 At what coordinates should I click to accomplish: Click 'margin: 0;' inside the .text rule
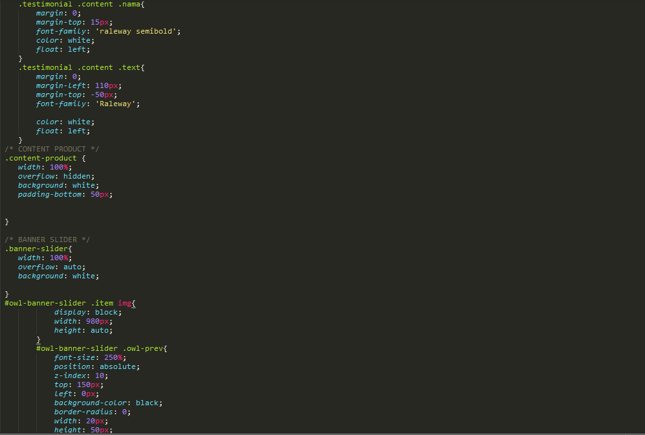58,76
